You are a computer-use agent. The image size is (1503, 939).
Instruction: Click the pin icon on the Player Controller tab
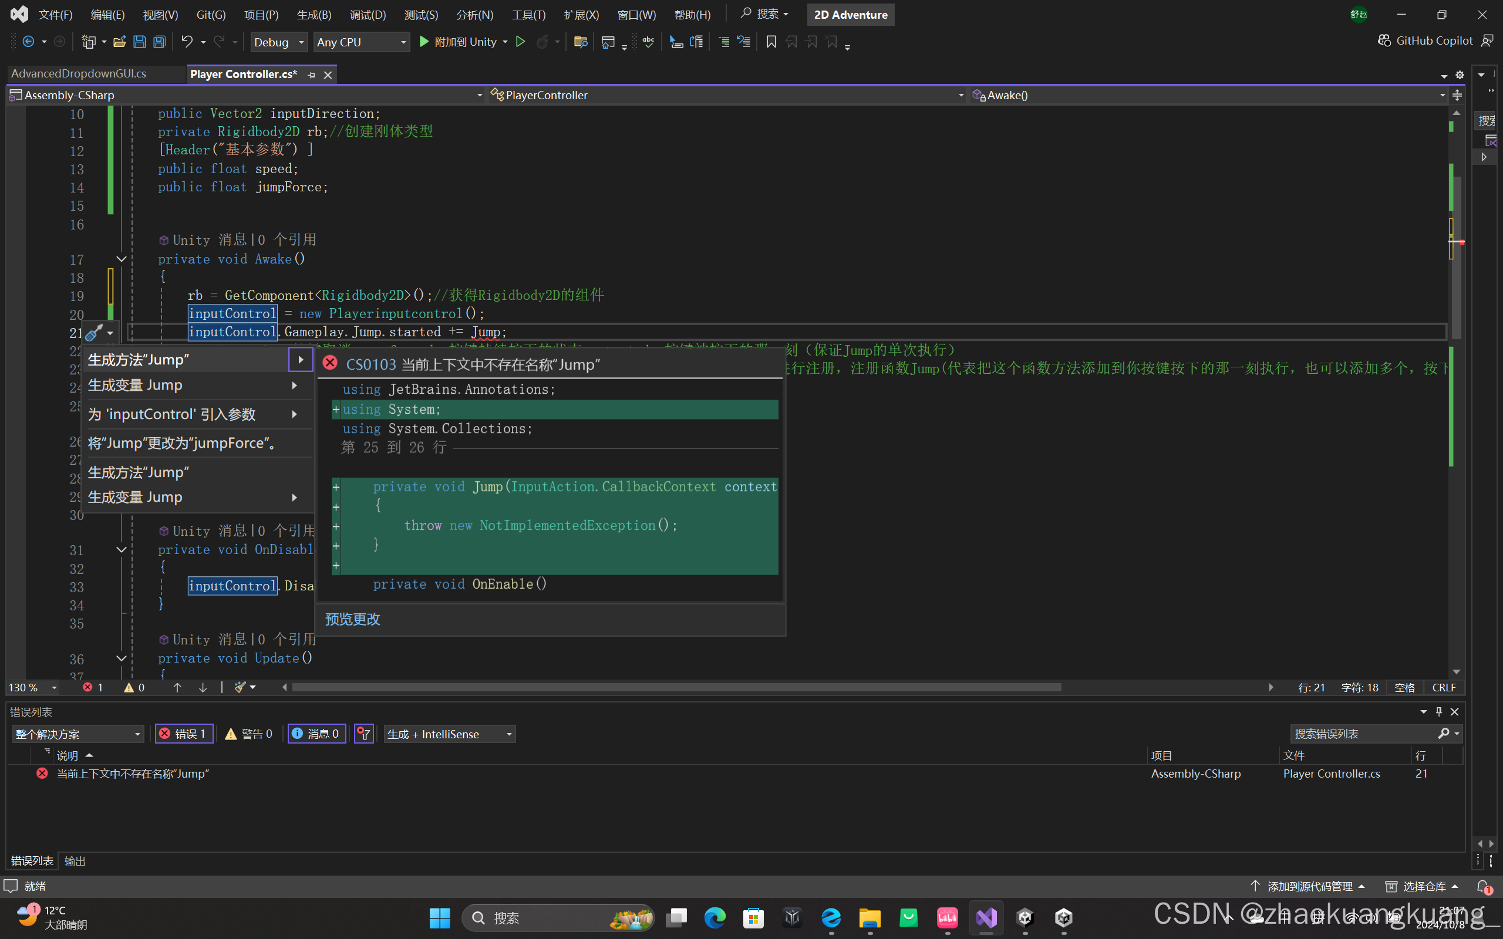pyautogui.click(x=312, y=75)
